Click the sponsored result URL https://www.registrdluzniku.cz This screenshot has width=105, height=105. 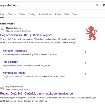pos(18,31)
